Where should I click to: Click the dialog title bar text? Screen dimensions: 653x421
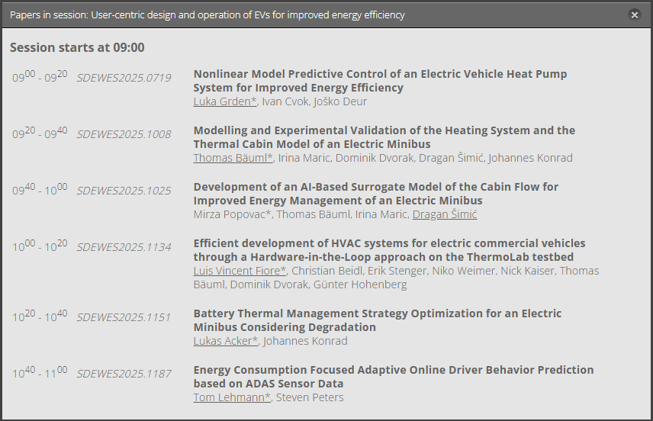(207, 15)
